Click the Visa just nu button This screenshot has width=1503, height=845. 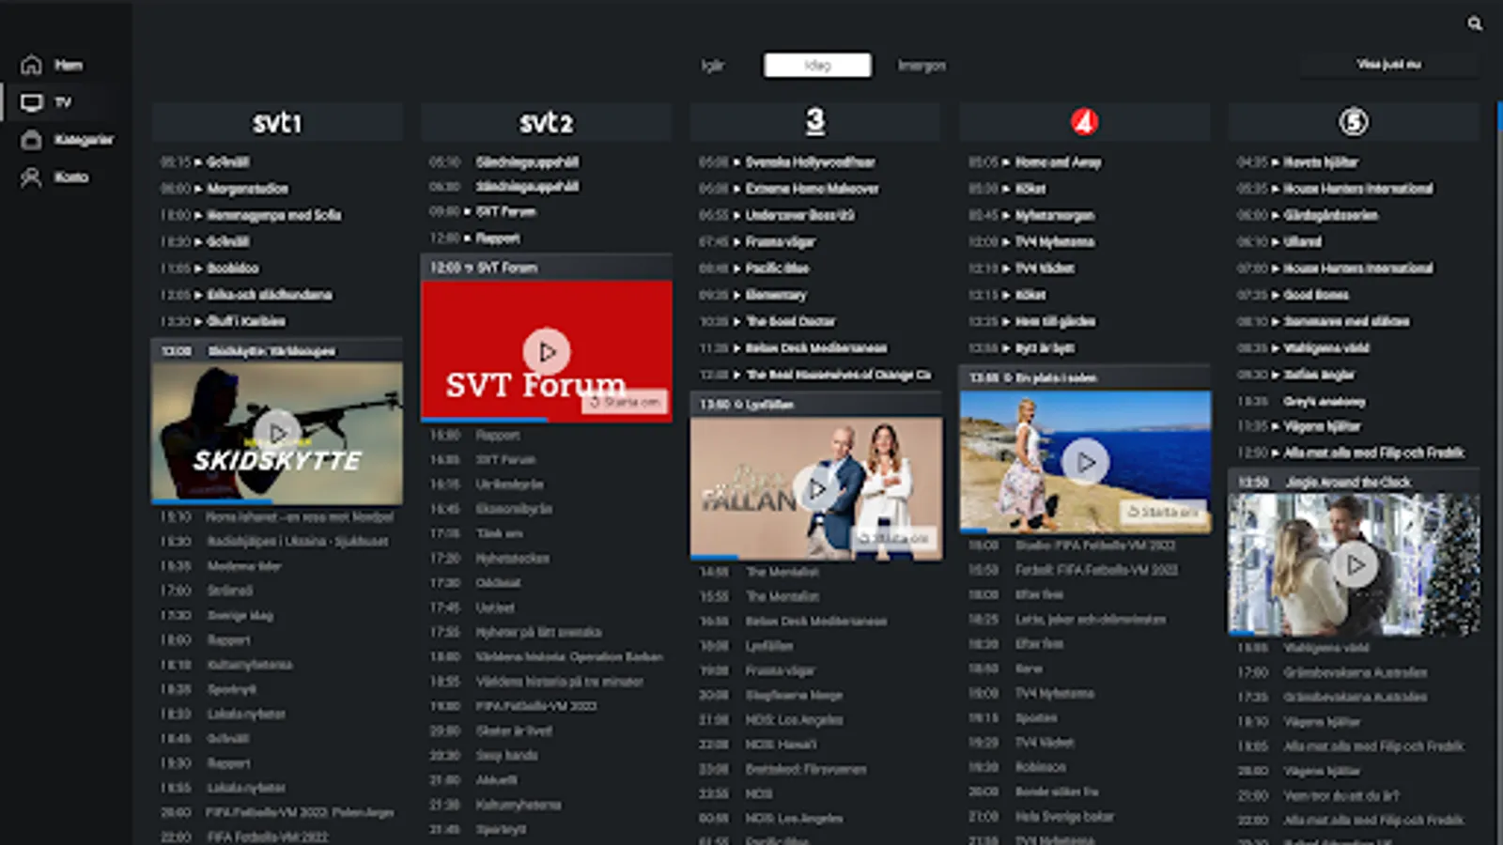(1388, 64)
